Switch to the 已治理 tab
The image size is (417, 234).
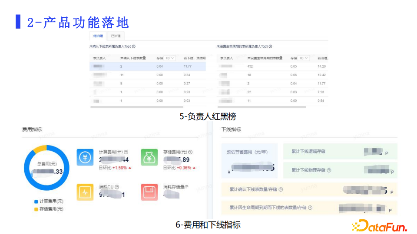click(x=116, y=36)
